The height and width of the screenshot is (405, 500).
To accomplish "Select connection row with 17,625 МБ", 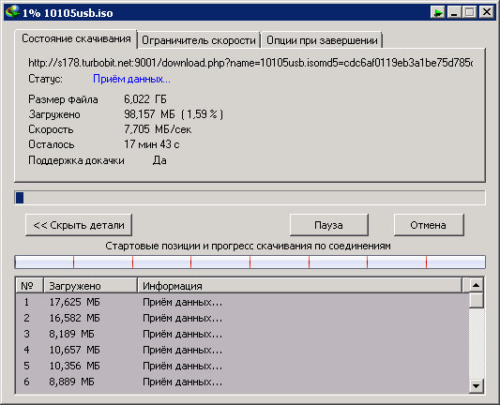I will (242, 302).
